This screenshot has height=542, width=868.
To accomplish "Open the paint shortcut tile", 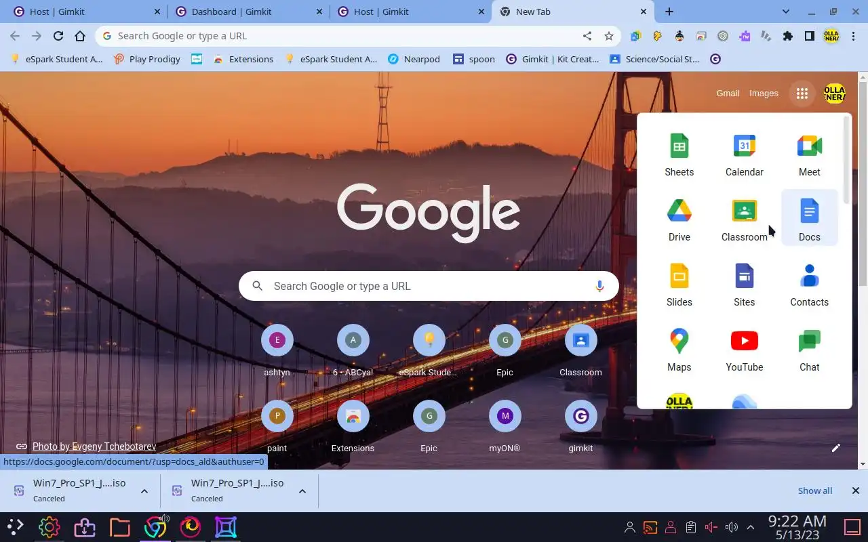I will coord(277,427).
